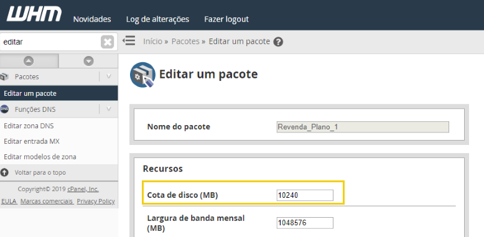Open Log de alterações menu item
This screenshot has height=237, width=484.
click(x=157, y=19)
